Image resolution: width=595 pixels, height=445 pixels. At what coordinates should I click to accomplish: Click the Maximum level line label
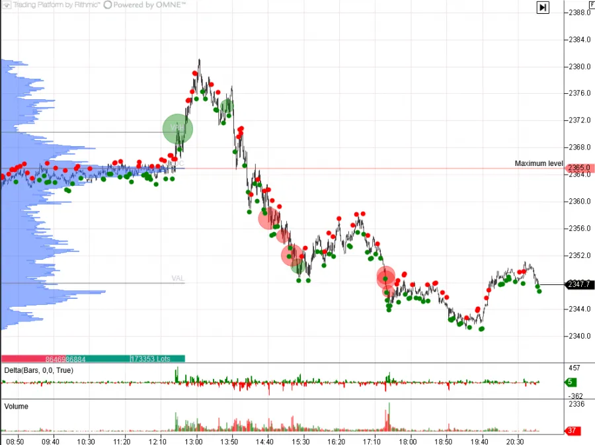[x=539, y=163]
